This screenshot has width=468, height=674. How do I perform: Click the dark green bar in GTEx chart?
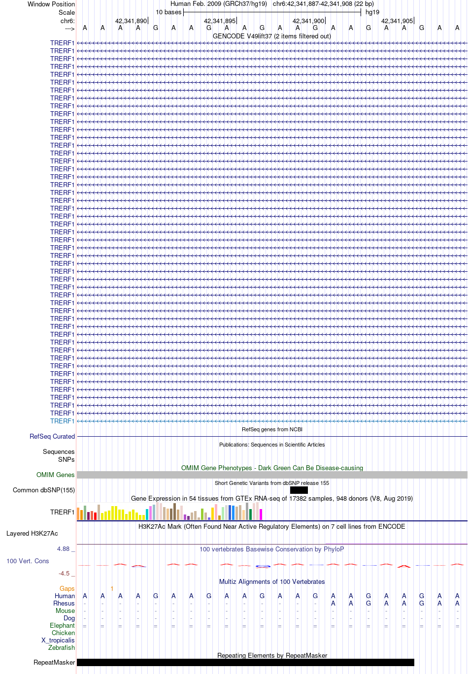250,514
